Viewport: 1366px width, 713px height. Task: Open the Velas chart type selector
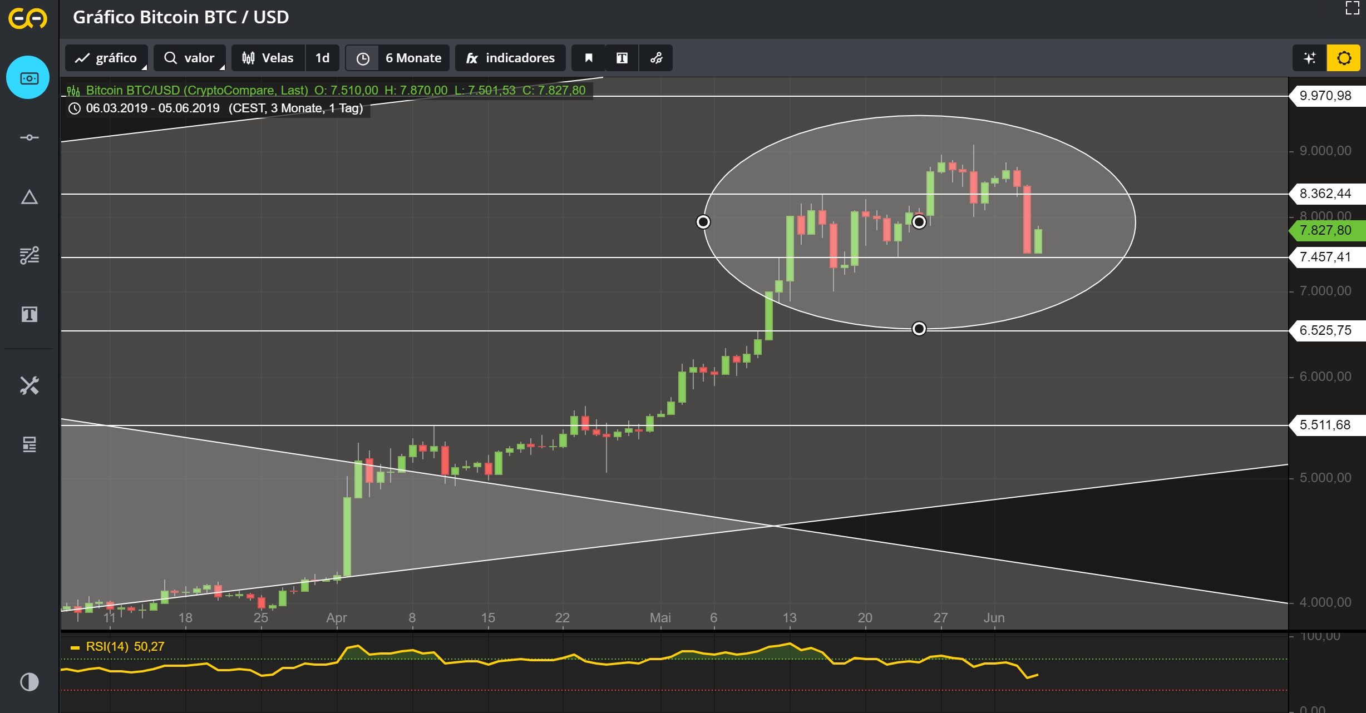pyautogui.click(x=268, y=58)
